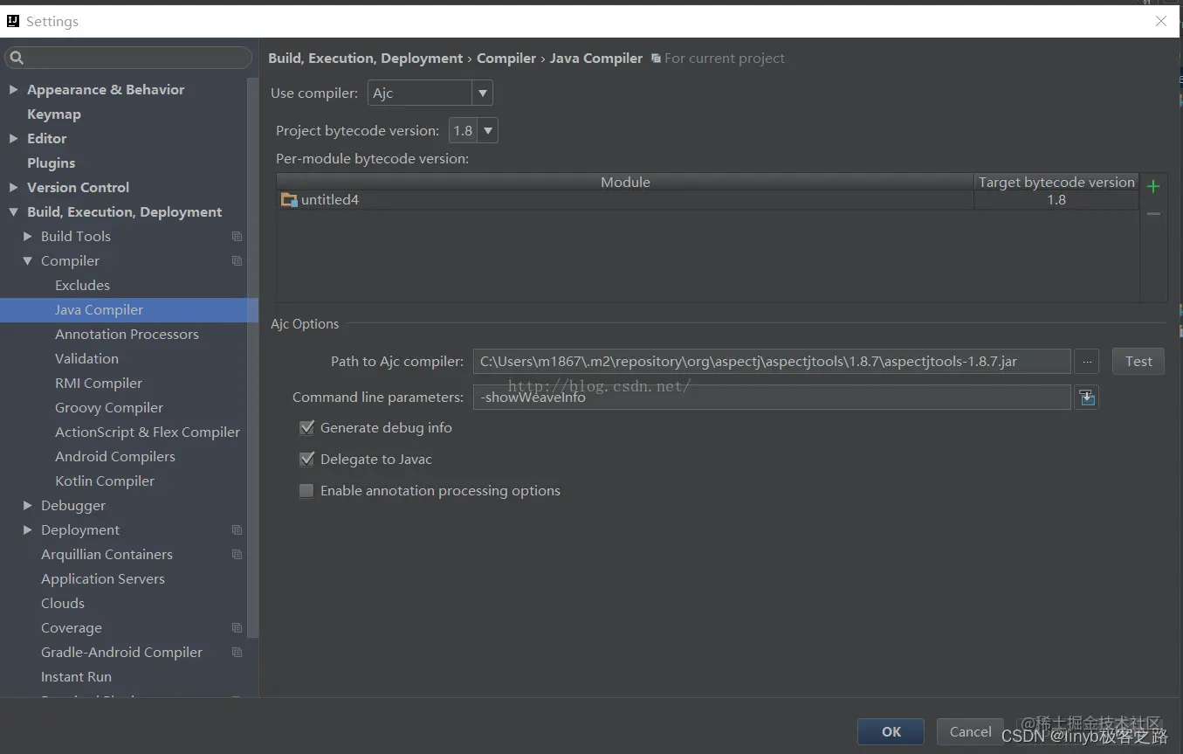The height and width of the screenshot is (754, 1183).
Task: Click the 1.8 target version cell
Action: point(1056,200)
